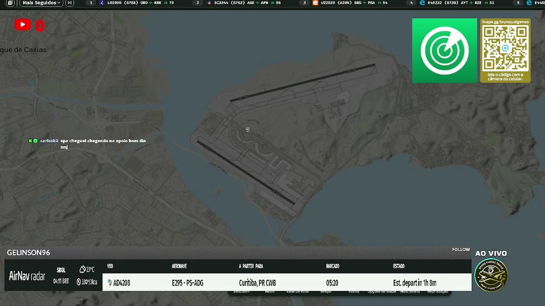Click the airline logo beside LO2098
545x306 pixels.
(x=102, y=3)
